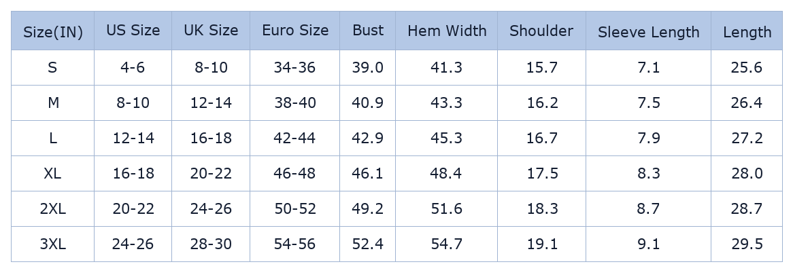Click the length value 28.7
793x277 pixels.
click(747, 209)
